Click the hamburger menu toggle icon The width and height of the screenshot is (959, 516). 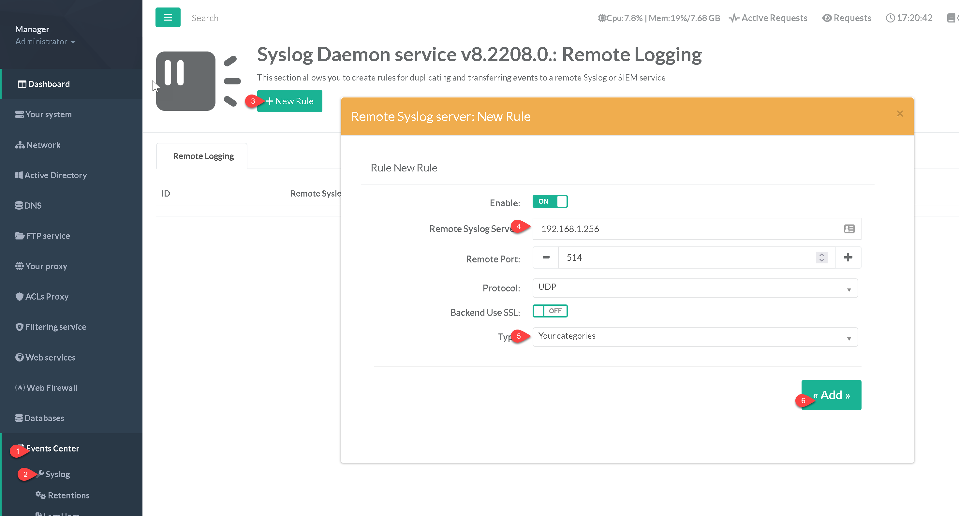(168, 17)
